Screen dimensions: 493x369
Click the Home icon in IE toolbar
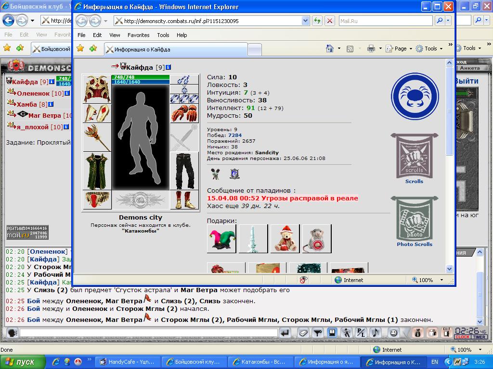329,49
